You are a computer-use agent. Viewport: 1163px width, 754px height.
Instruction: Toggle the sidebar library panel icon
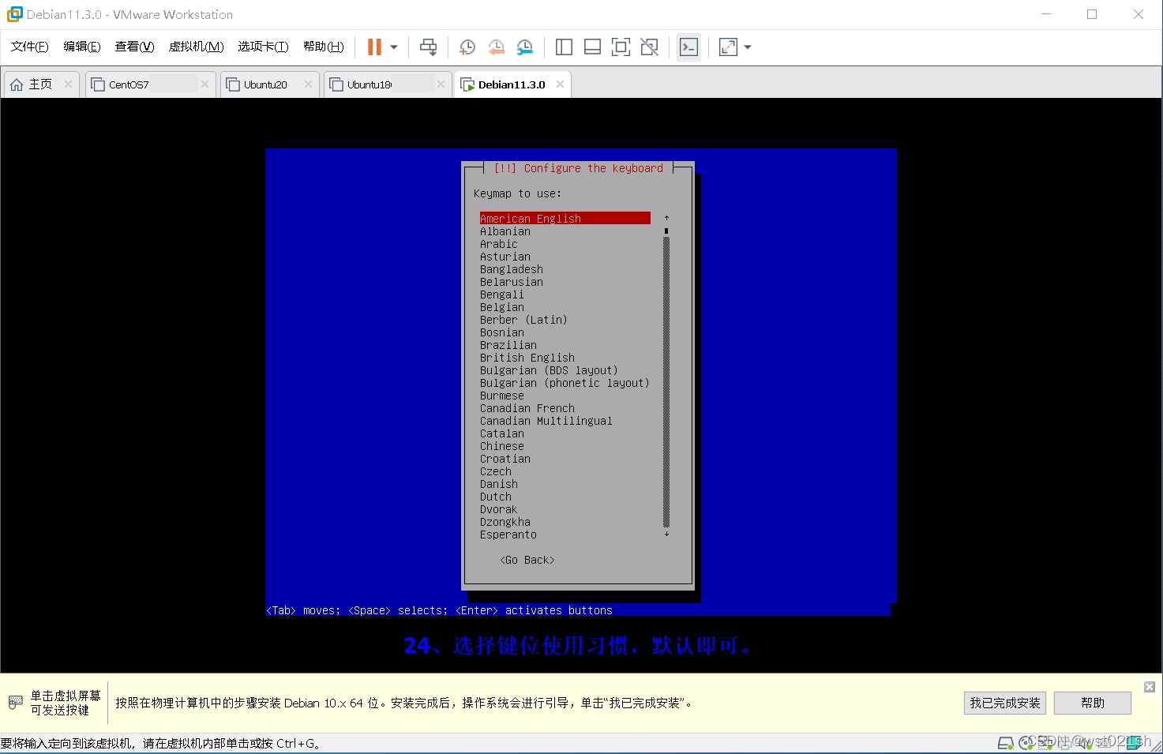click(x=564, y=47)
